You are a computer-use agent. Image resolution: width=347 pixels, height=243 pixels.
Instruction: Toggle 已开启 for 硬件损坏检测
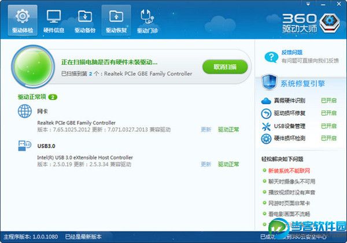328,138
